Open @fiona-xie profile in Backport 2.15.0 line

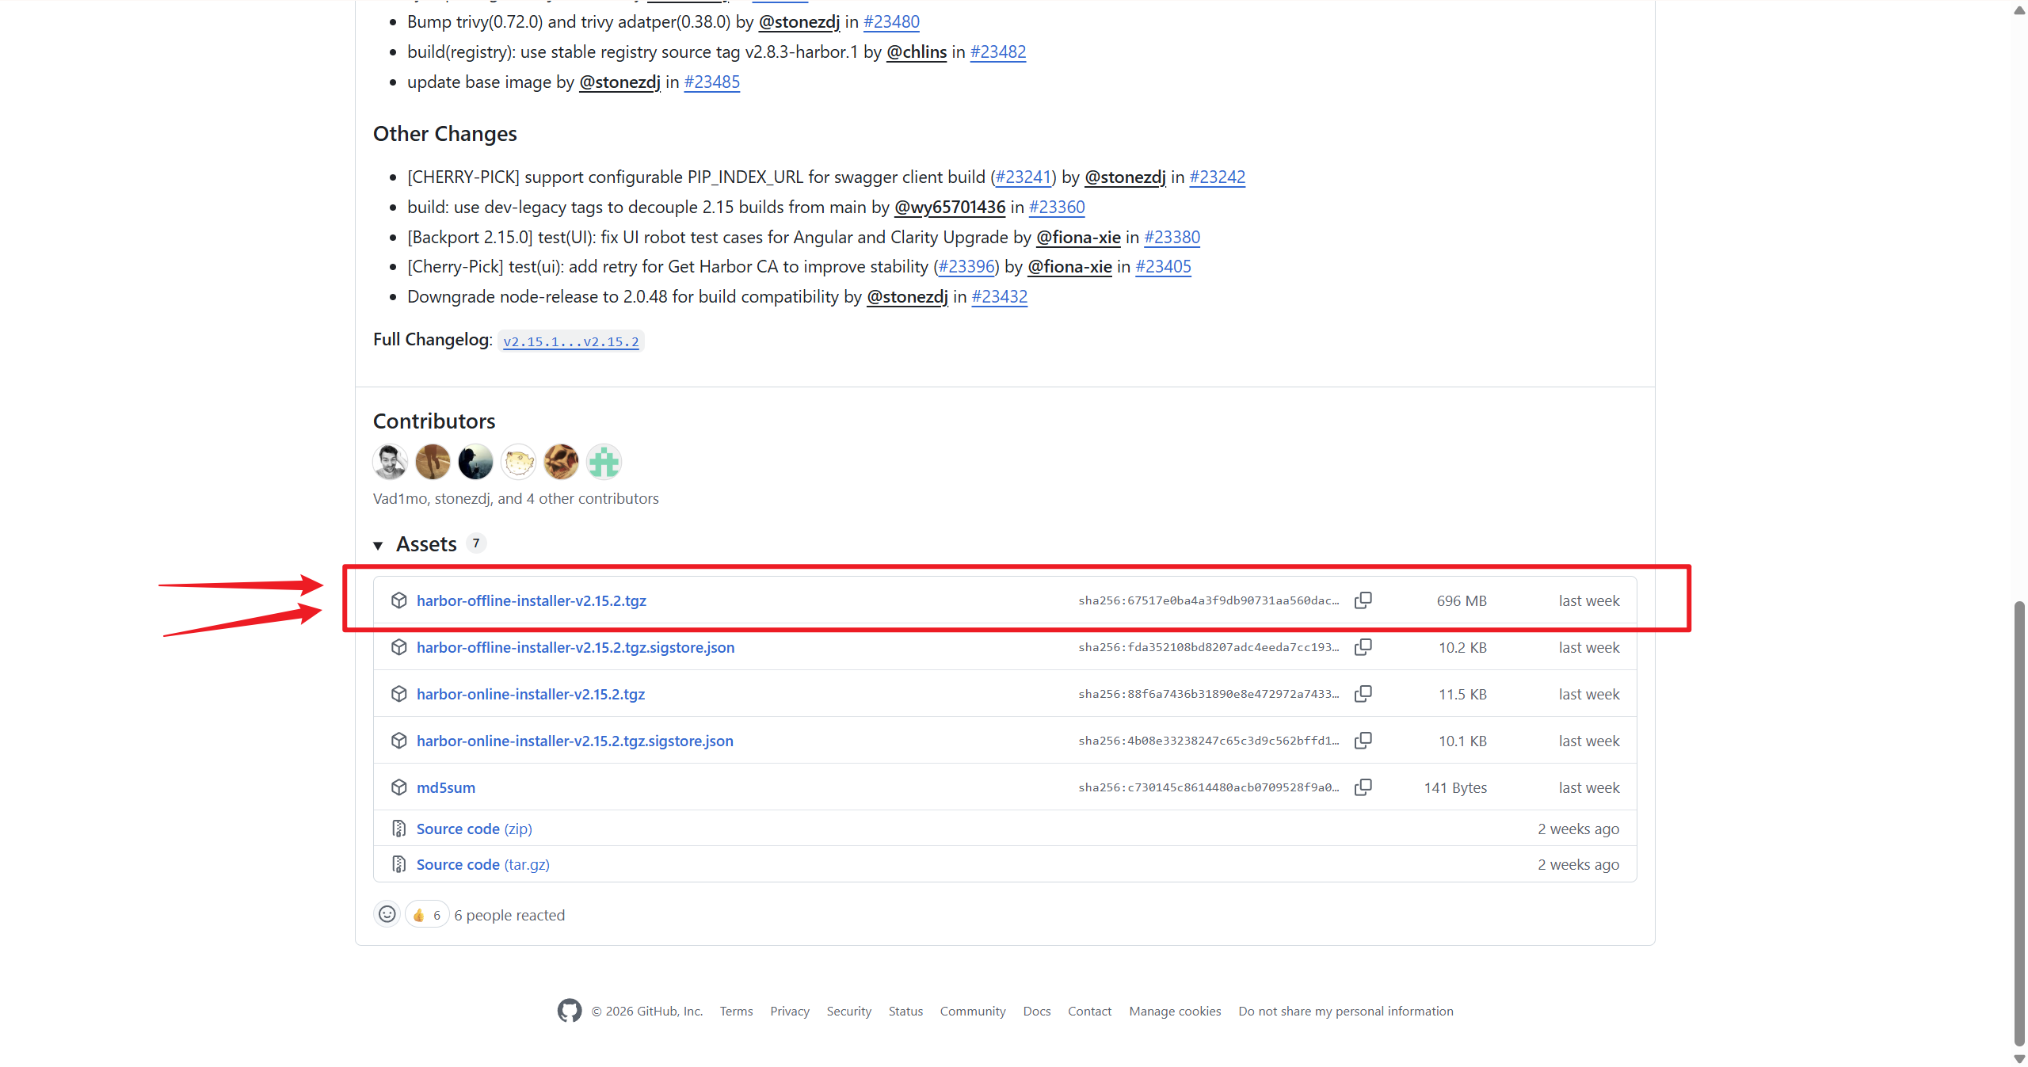(x=1079, y=237)
